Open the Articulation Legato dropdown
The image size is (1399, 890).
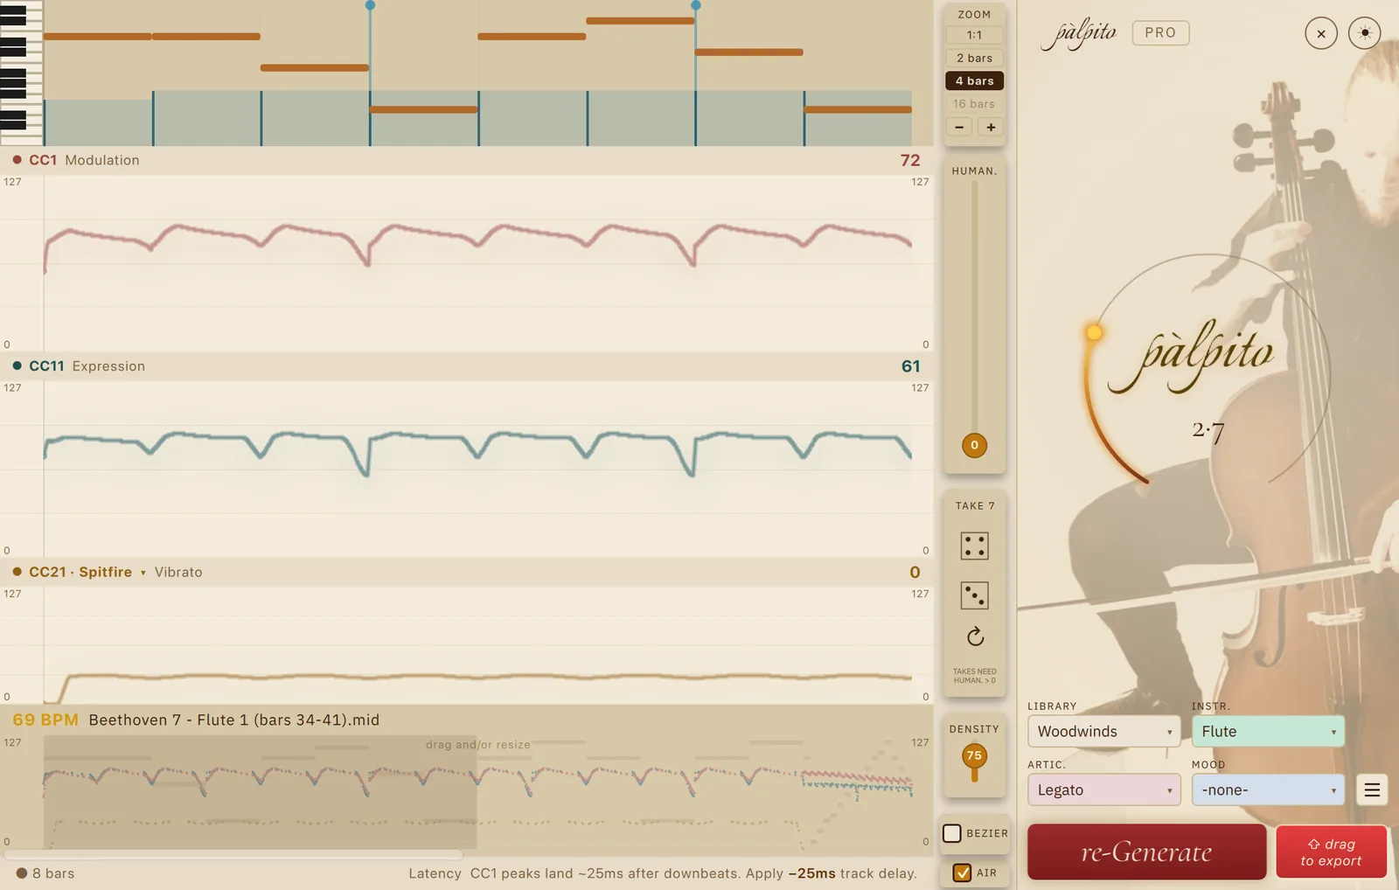(x=1103, y=789)
